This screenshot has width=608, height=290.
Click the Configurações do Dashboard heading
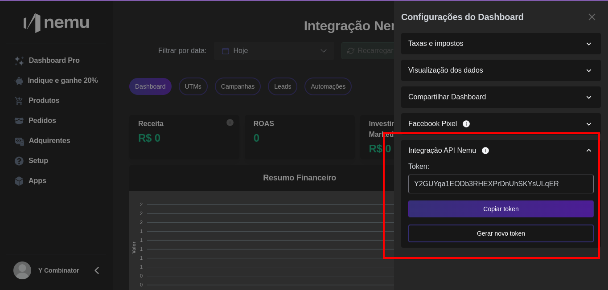tap(462, 17)
